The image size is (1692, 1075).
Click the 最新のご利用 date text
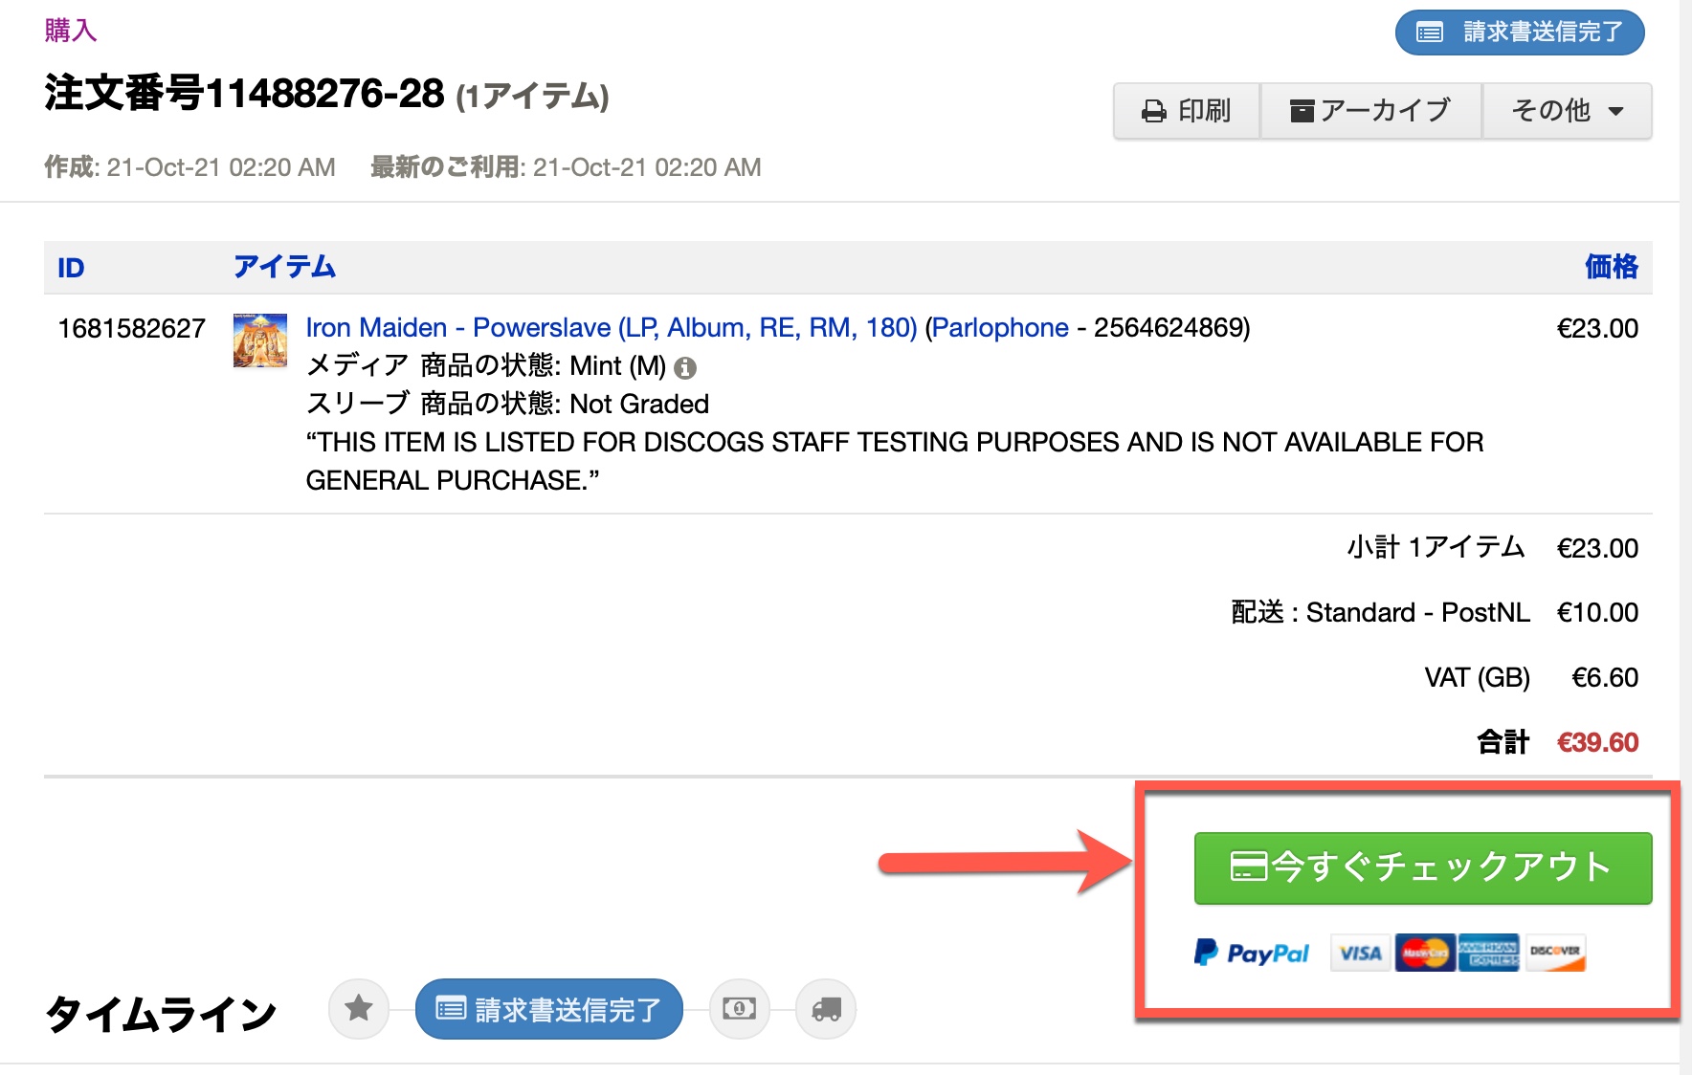566,167
